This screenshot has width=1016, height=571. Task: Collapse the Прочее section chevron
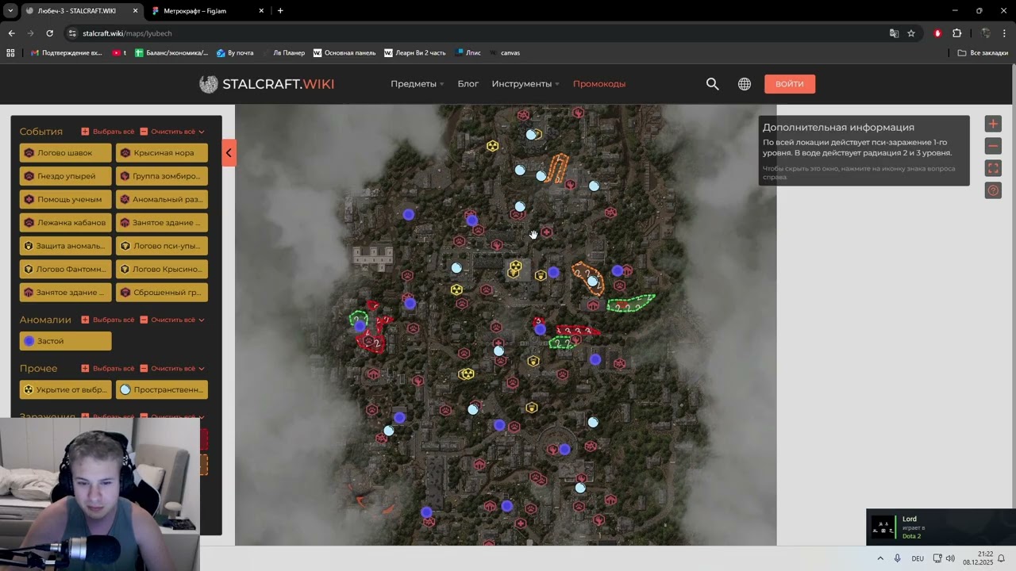tap(202, 369)
